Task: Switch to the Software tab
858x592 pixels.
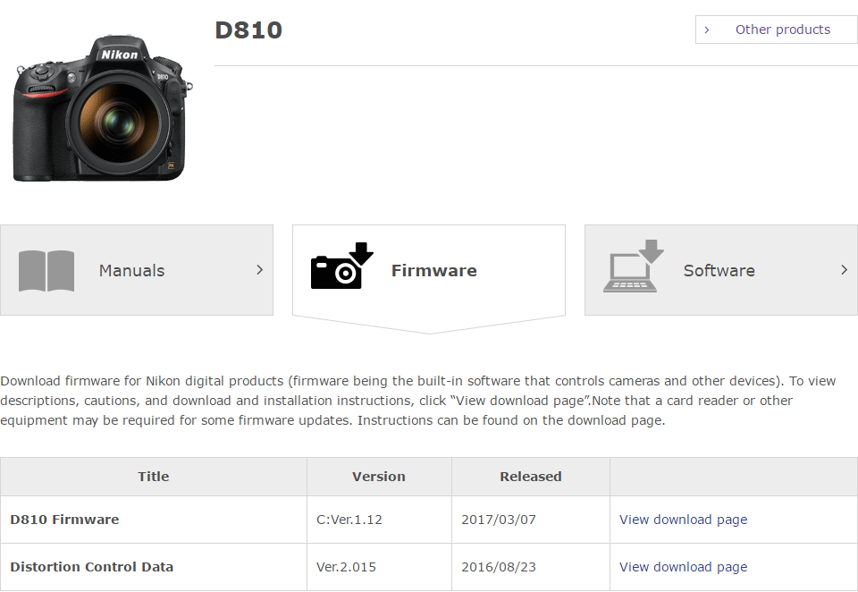Action: click(x=721, y=270)
